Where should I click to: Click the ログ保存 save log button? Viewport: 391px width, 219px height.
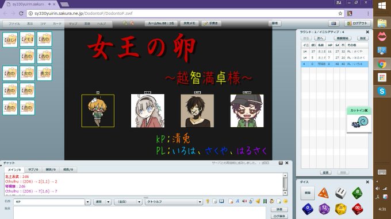pyautogui.click(x=279, y=216)
